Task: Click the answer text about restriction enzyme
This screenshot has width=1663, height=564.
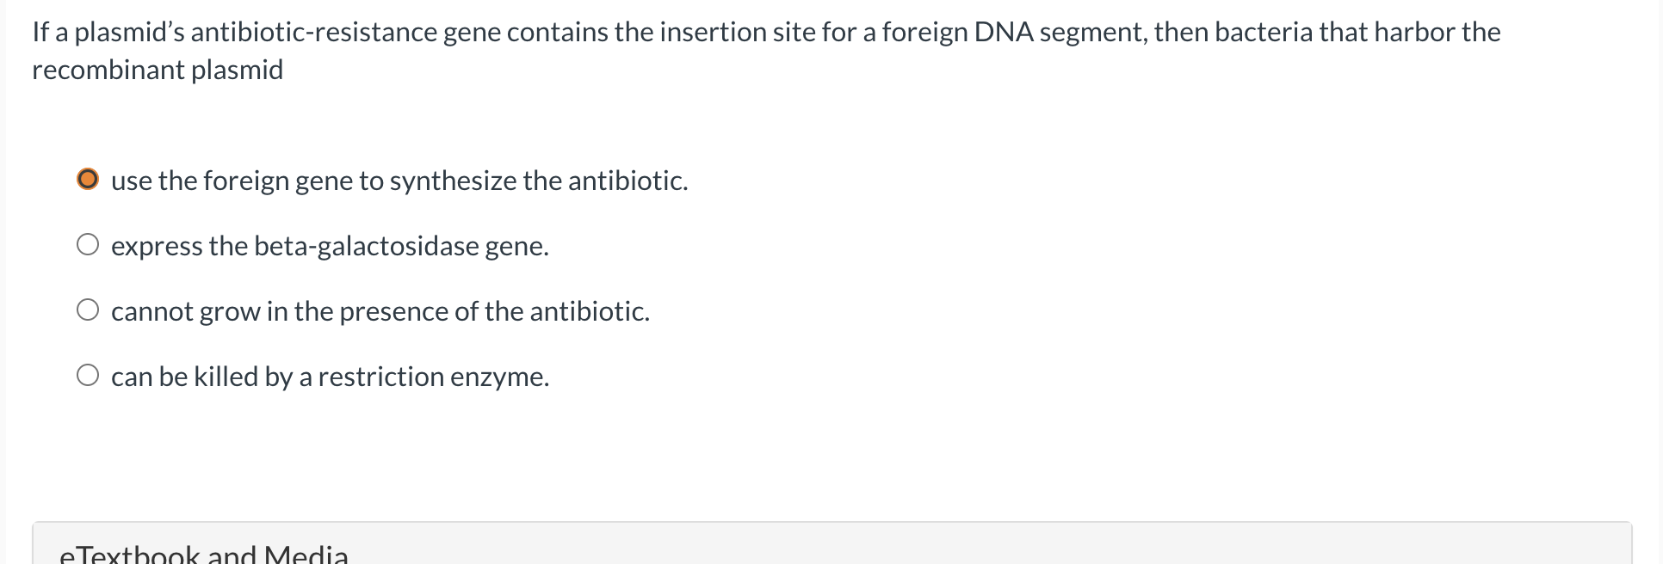Action: point(331,376)
